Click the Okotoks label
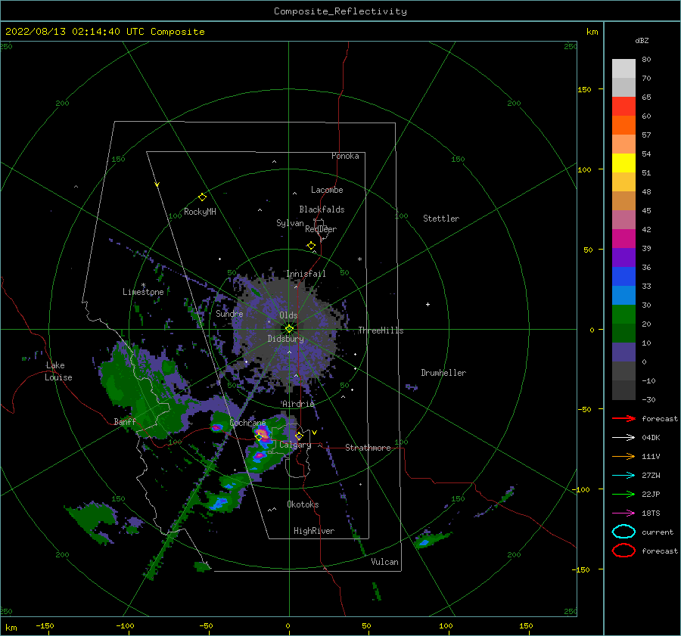The width and height of the screenshot is (681, 636). pos(303,504)
